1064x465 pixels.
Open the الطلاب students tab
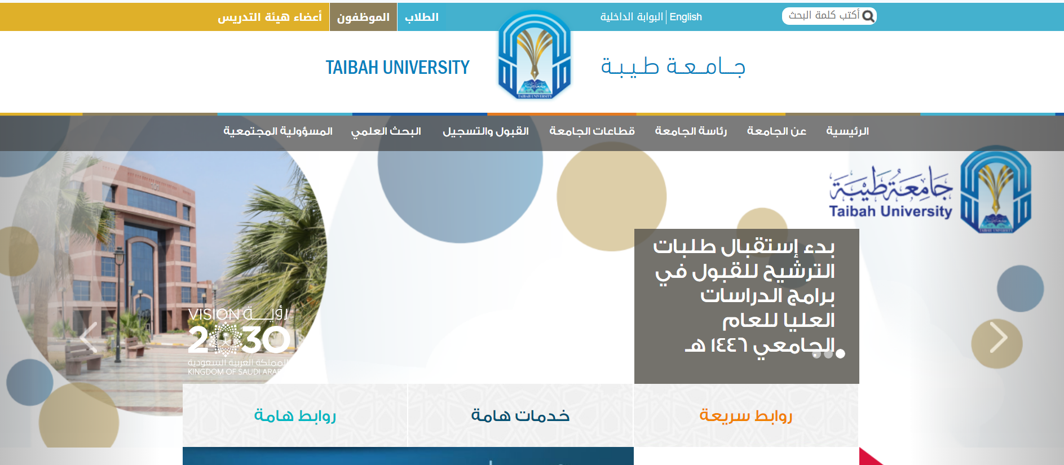tap(421, 17)
